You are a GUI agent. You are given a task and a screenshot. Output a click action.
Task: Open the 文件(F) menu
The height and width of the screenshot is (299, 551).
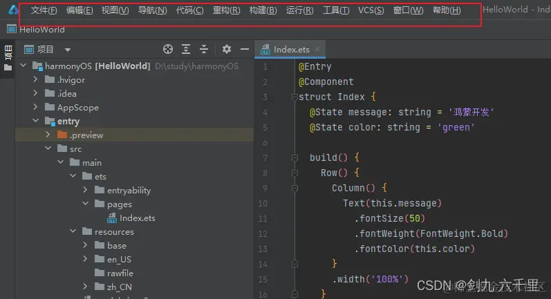coord(44,10)
